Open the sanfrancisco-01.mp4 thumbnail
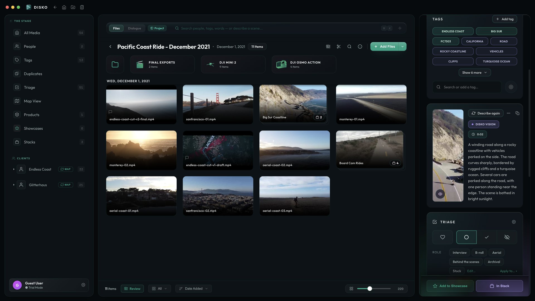 [x=218, y=104]
